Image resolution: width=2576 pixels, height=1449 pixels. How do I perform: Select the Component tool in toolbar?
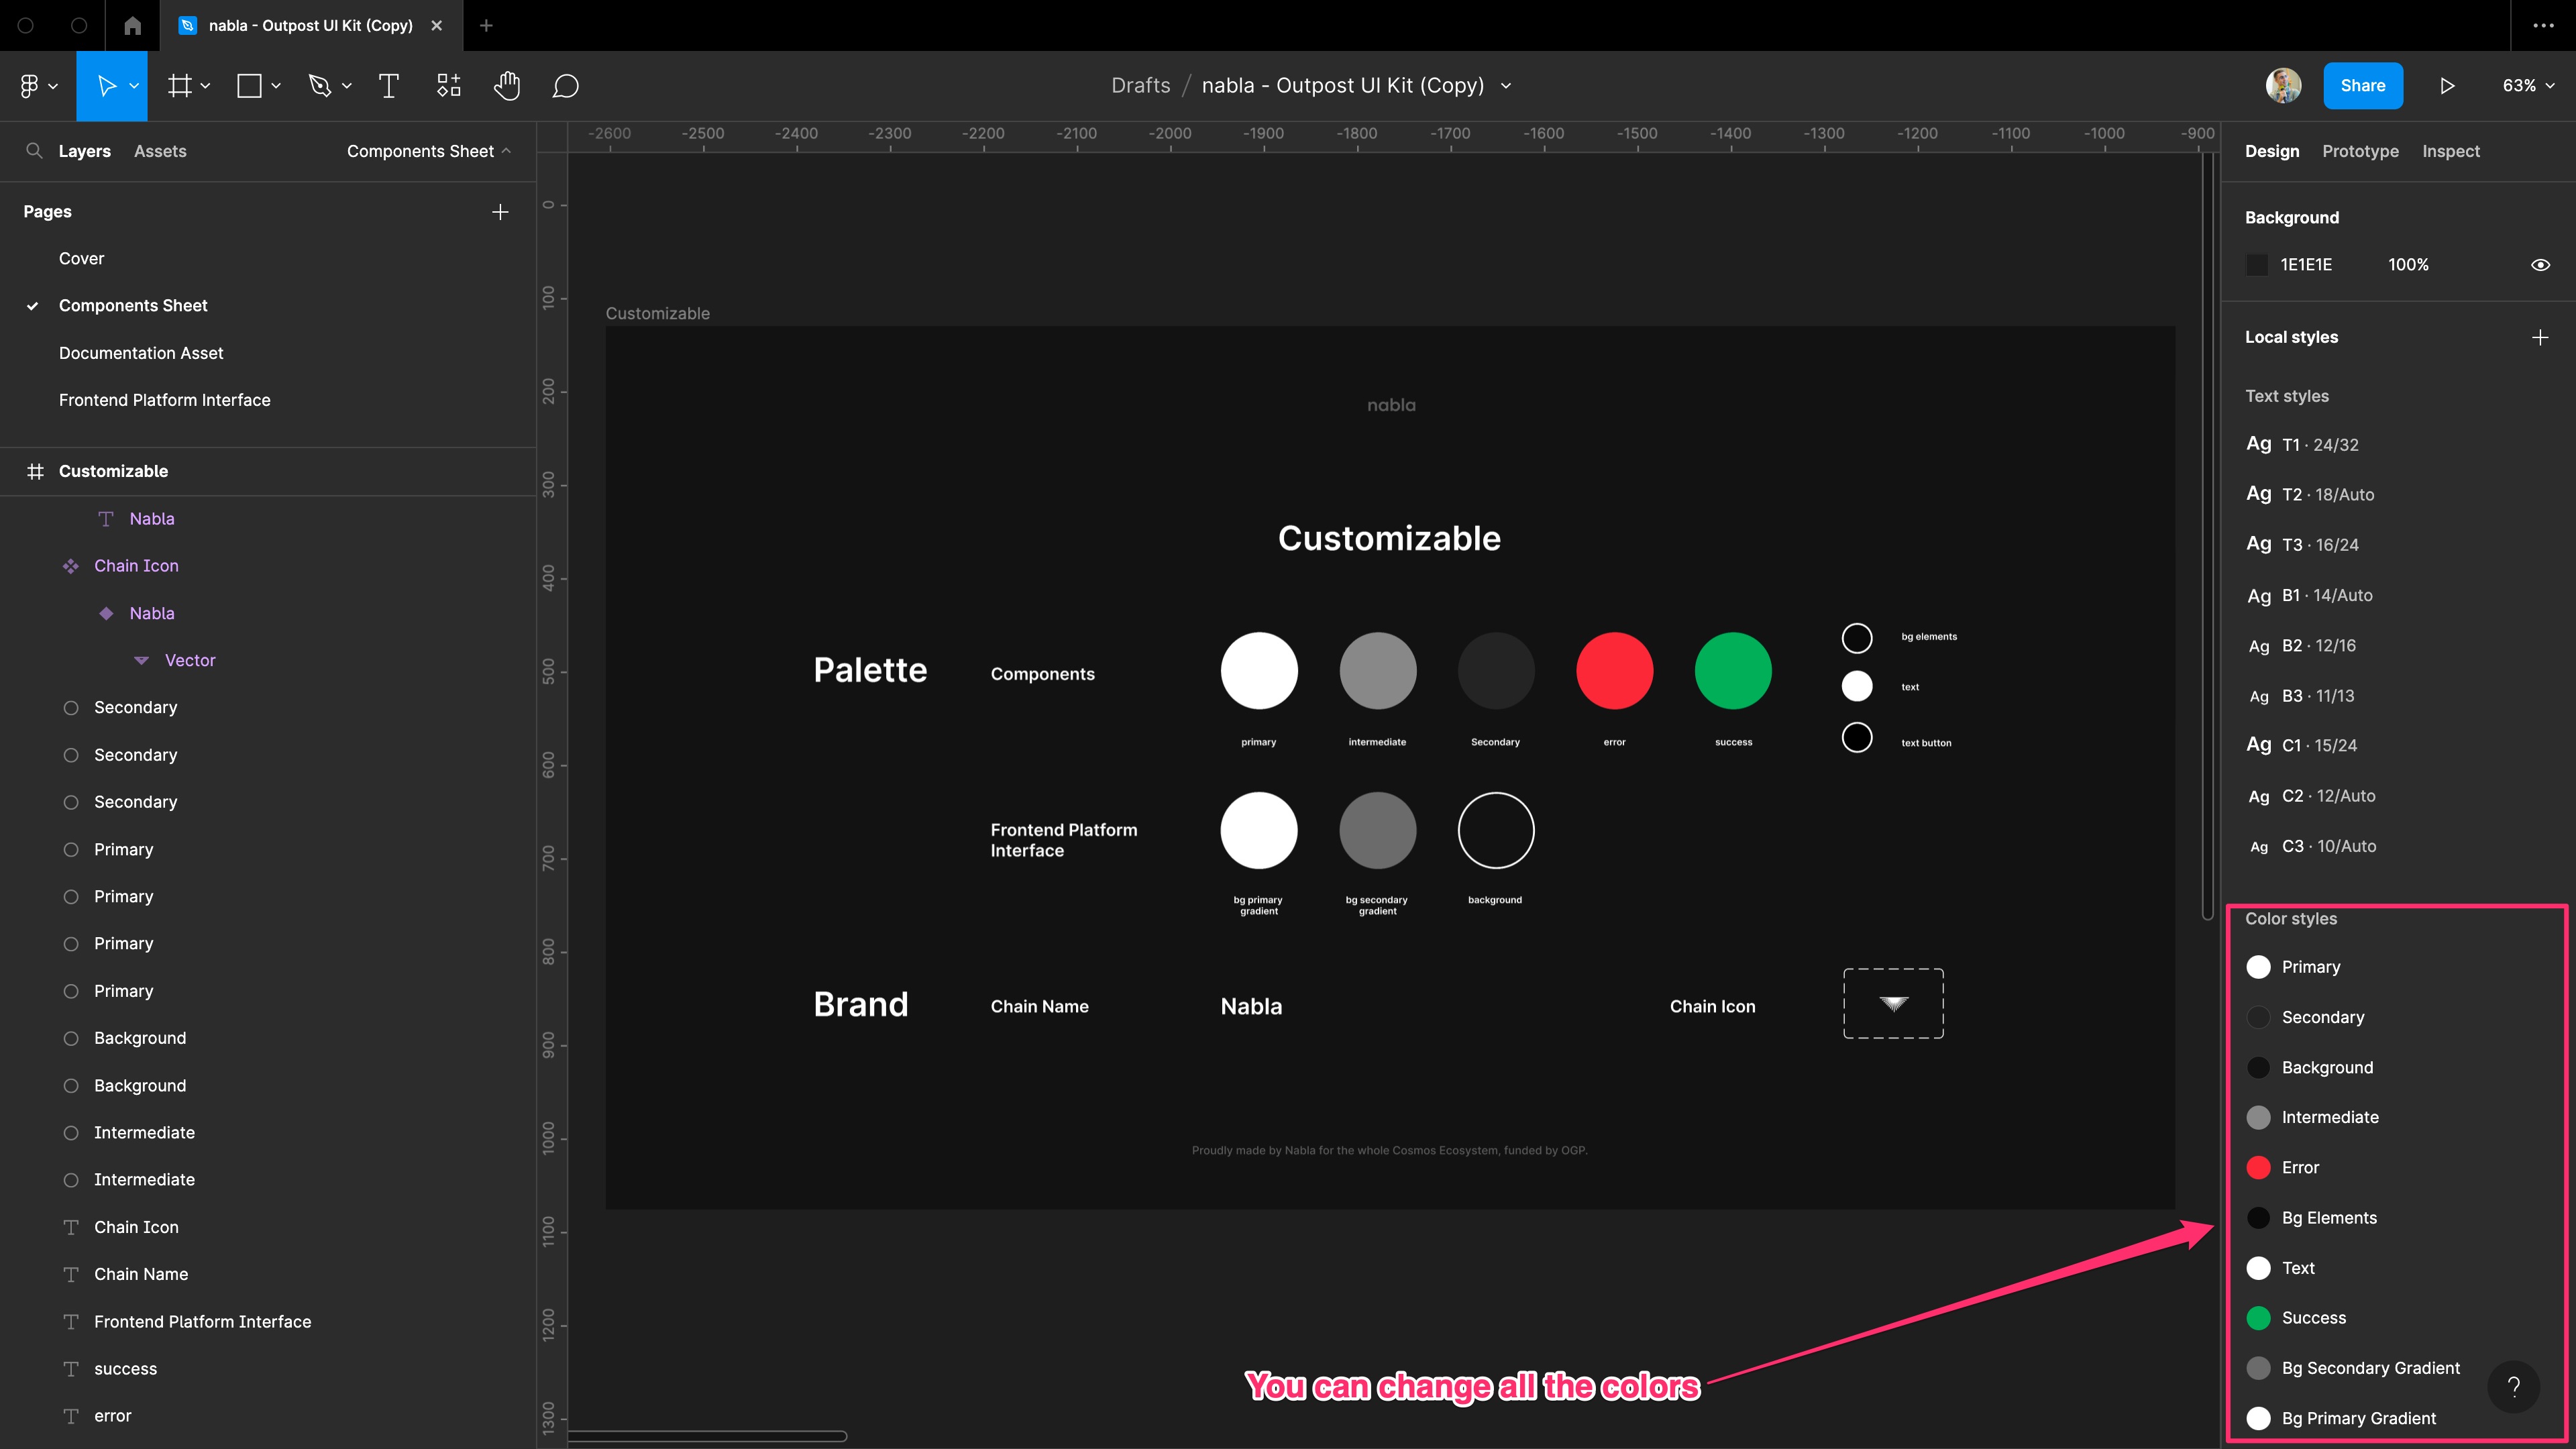(x=446, y=85)
